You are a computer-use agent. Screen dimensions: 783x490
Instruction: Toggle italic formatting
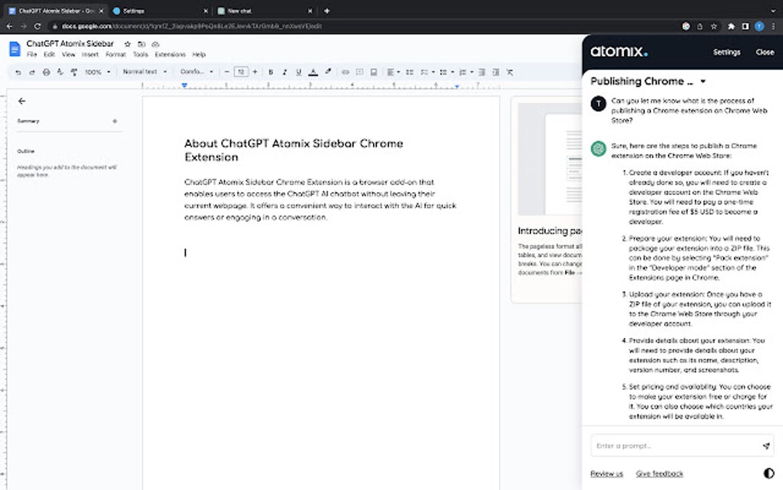[284, 71]
